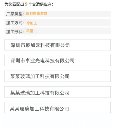Image resolution: width=116 pixels, height=130 pixels.
Task: Click the 合适供应商 text in the heading
Action: point(42,4)
